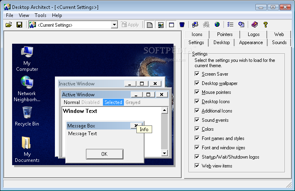Click OK button in Message Box preview
Image resolution: width=295 pixels, height=191 pixels.
coord(105,154)
